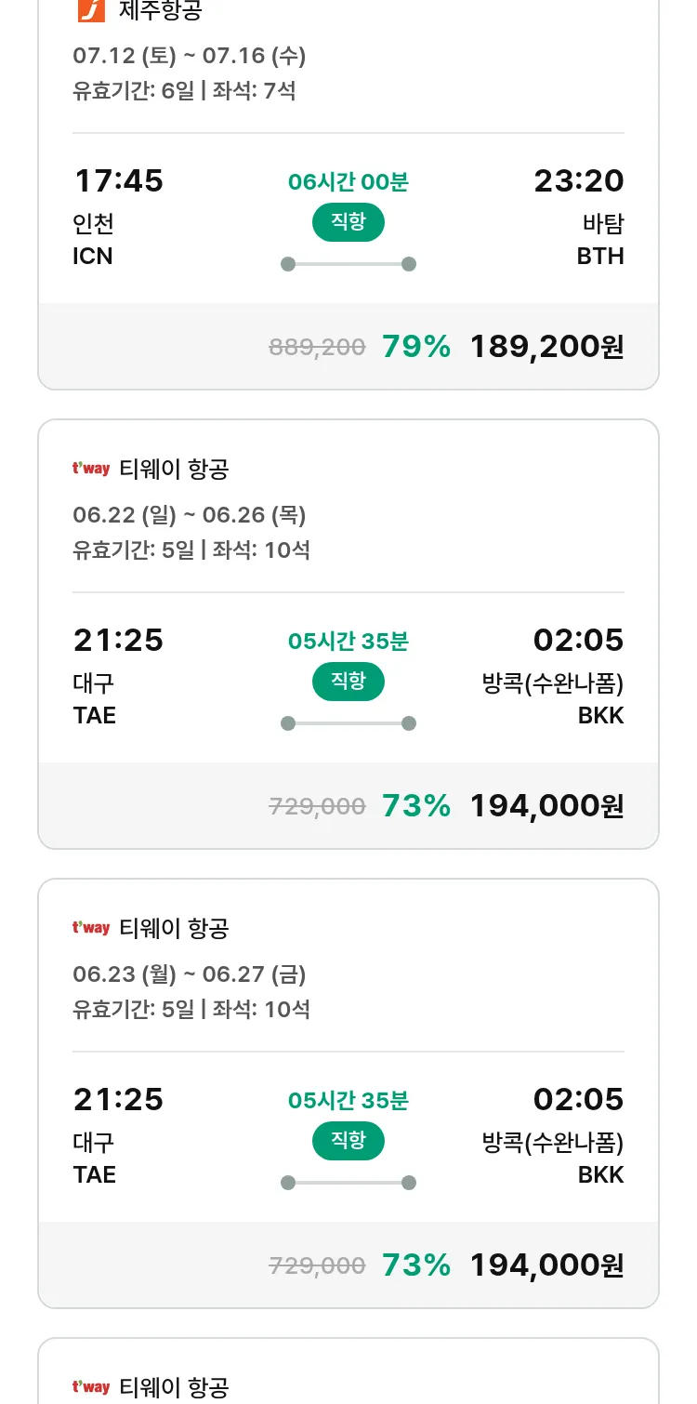Viewport: 697px width, 1404px height.
Task: Click the 79% discount label
Action: (x=416, y=347)
